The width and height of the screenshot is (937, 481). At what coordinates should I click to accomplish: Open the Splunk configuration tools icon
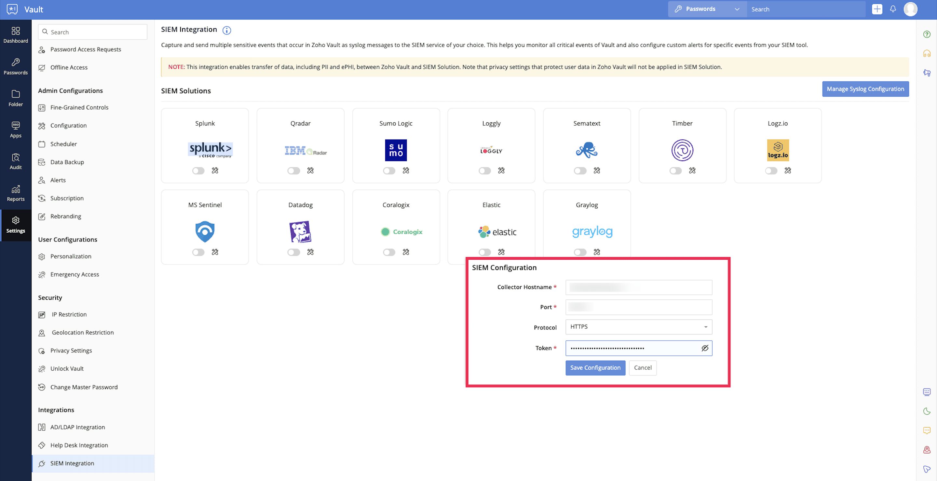[215, 170]
